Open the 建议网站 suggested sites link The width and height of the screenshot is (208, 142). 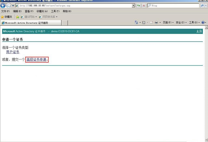pos(29,17)
